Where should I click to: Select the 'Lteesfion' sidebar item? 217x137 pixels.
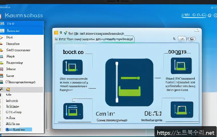coord(13,44)
